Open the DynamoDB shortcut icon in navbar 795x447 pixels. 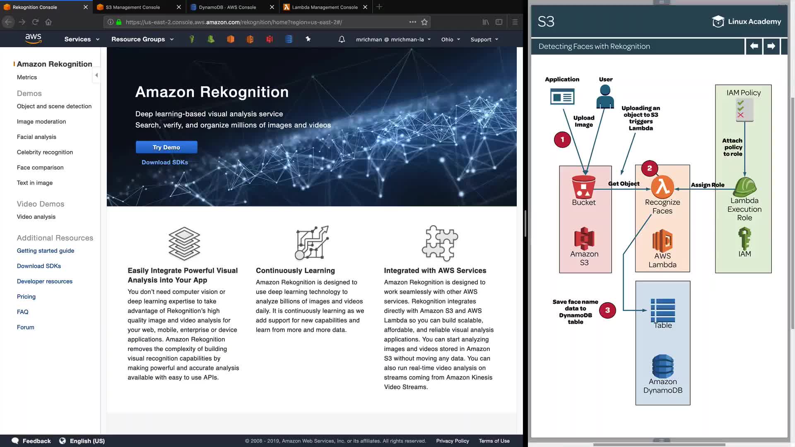point(289,39)
